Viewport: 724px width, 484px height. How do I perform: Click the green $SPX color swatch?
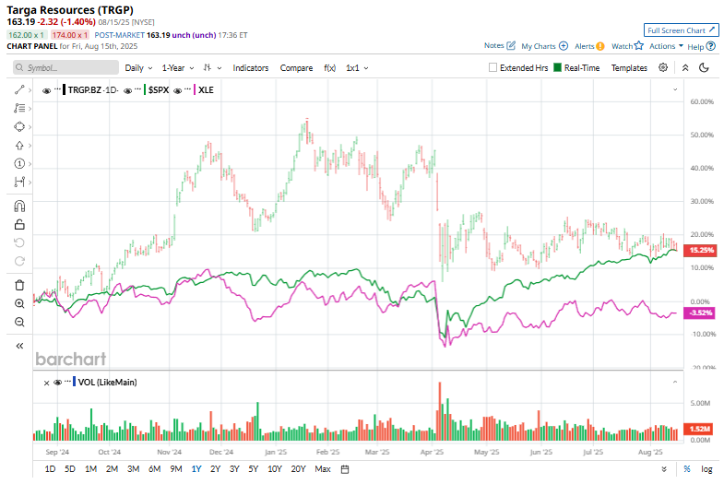tap(145, 89)
